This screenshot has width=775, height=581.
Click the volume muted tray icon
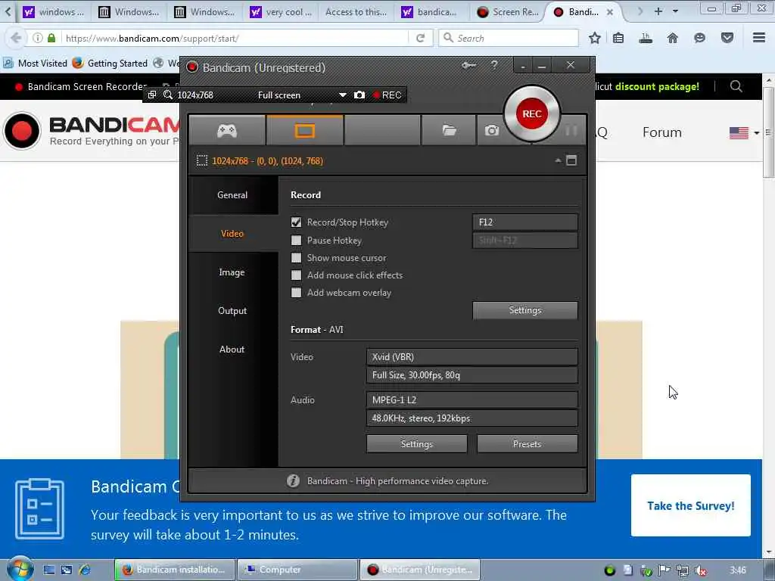(x=700, y=570)
